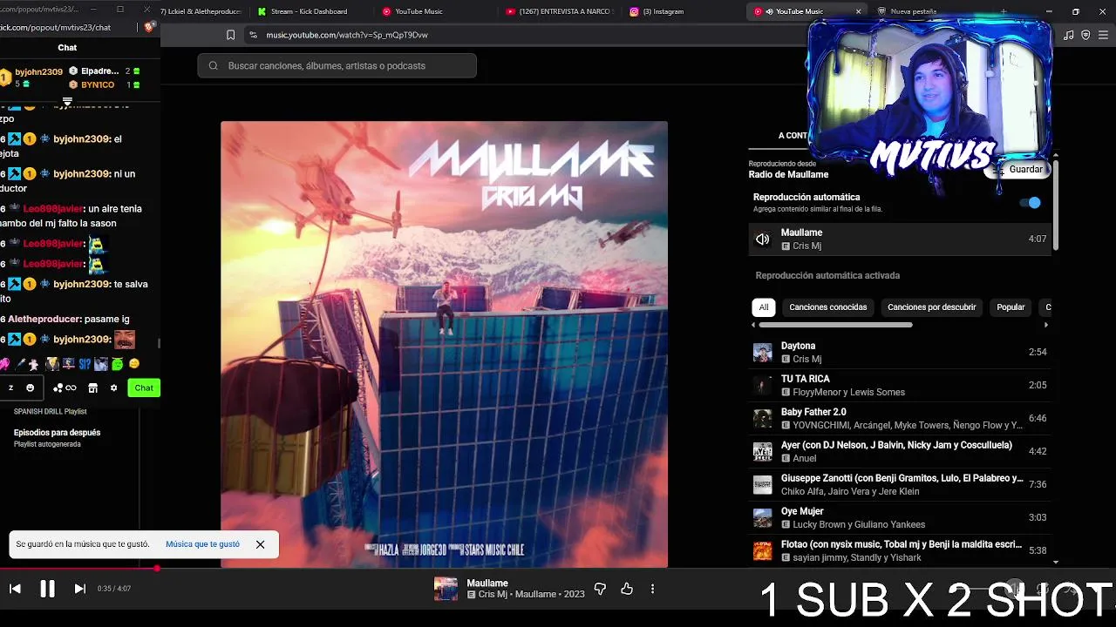Screen dimensions: 1116x627
Task: Switch to Nueva pestaña tab
Action: (x=913, y=11)
